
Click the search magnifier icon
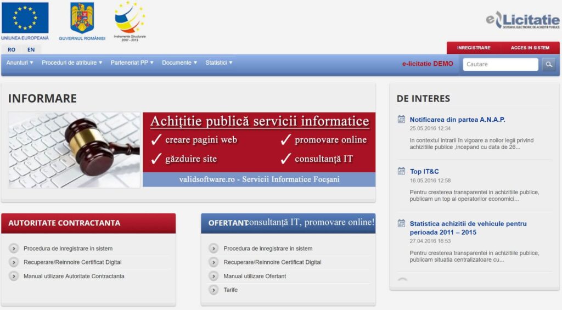[549, 65]
